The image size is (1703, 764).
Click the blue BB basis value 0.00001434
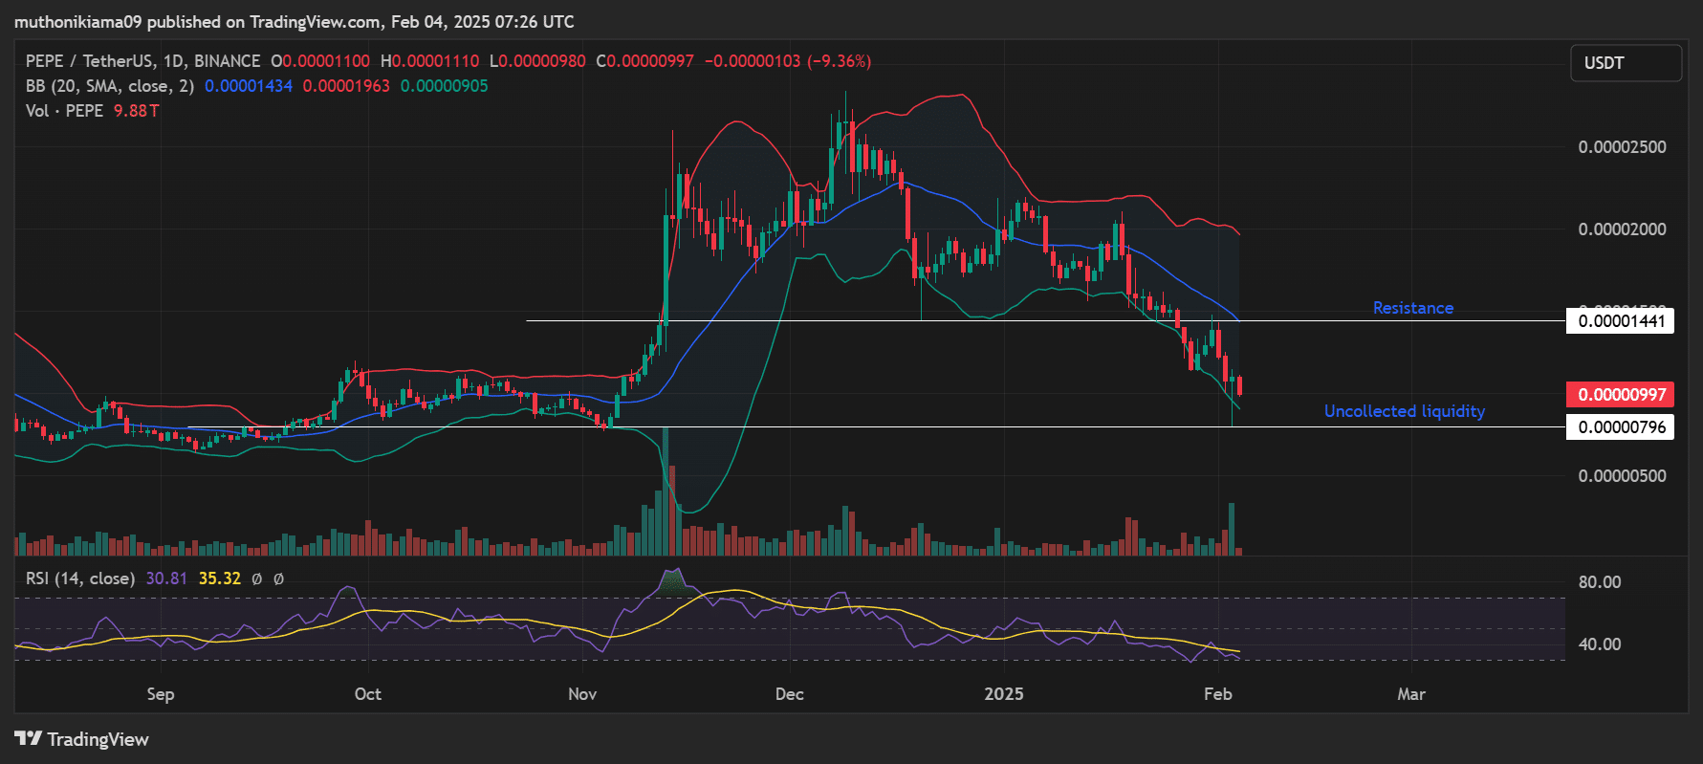coord(249,86)
